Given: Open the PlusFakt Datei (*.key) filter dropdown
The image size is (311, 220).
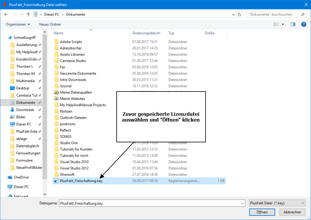Looking at the screenshot, I should 277,203.
